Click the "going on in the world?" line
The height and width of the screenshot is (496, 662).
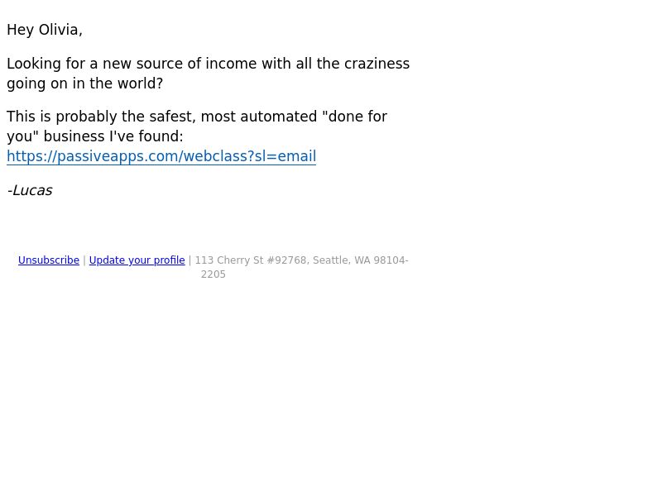85,83
